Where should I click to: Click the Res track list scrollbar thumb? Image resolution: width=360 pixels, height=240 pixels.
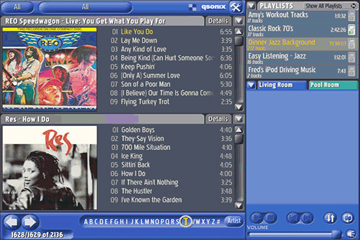pyautogui.click(x=239, y=139)
